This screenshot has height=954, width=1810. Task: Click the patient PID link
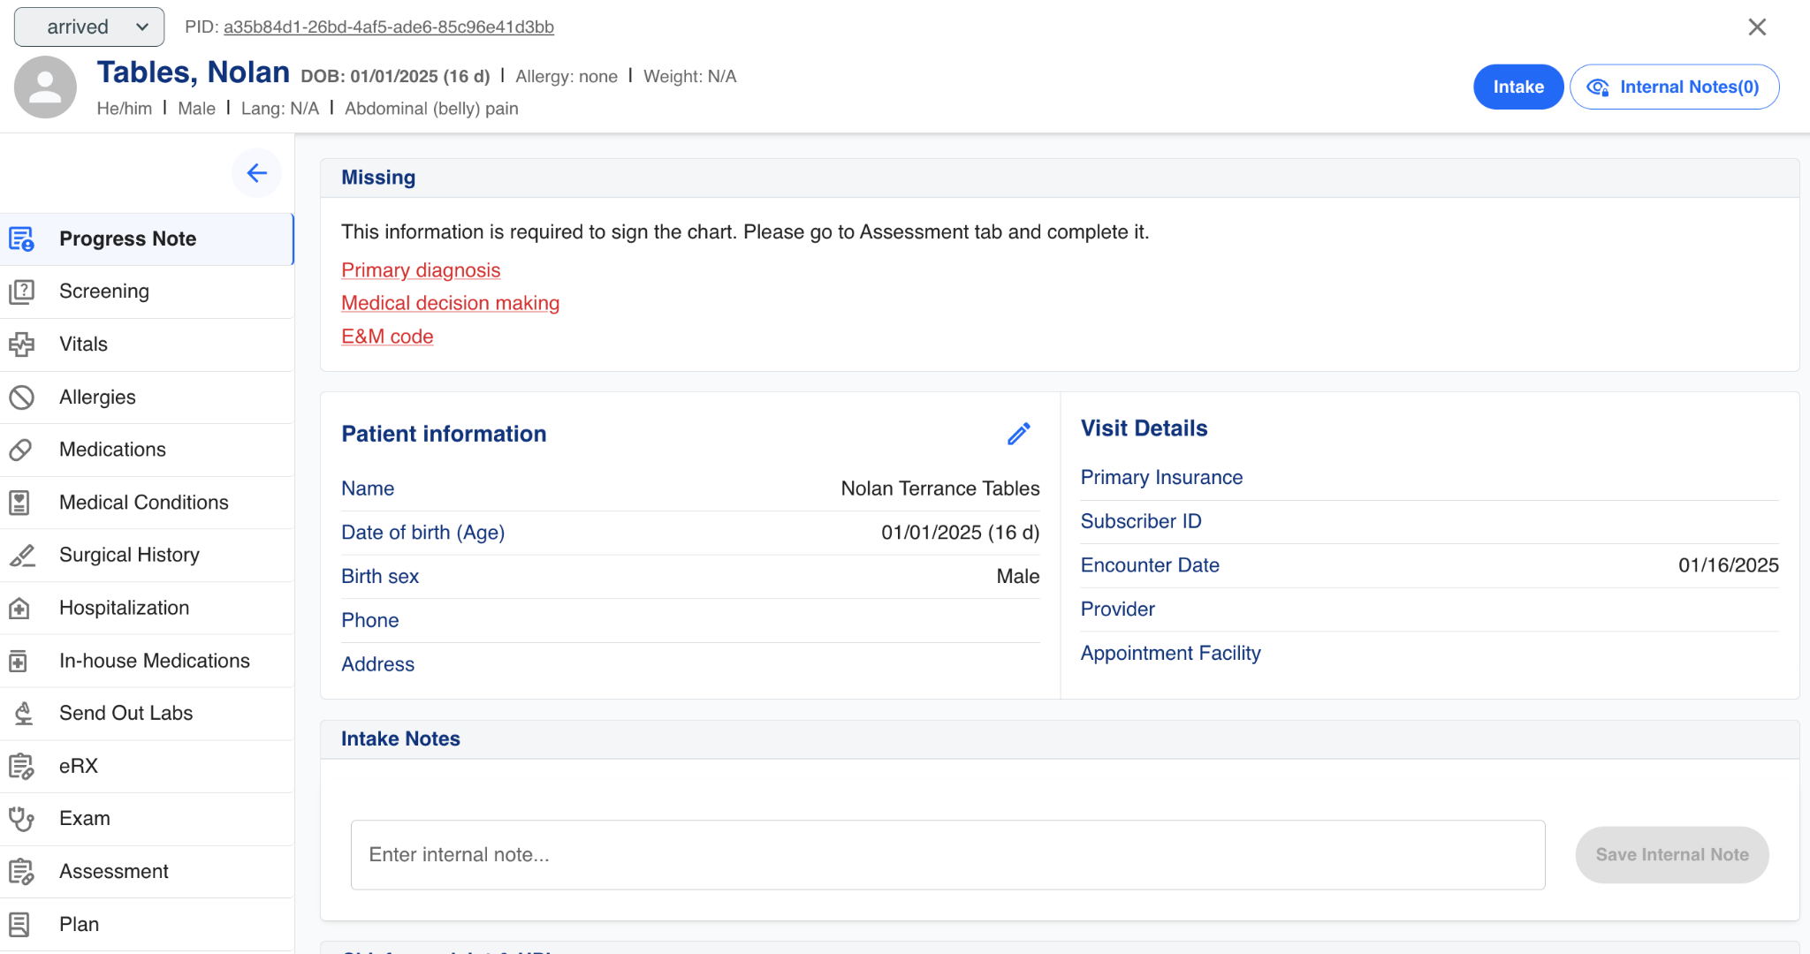pyautogui.click(x=388, y=27)
